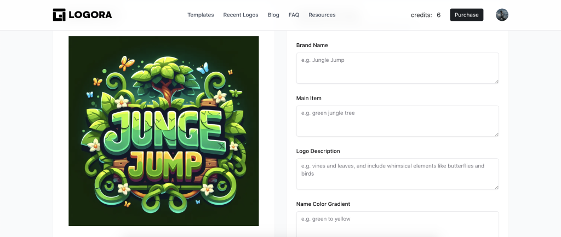This screenshot has height=237, width=561.
Task: Click the Logo Description resize handle
Action: coord(497,187)
